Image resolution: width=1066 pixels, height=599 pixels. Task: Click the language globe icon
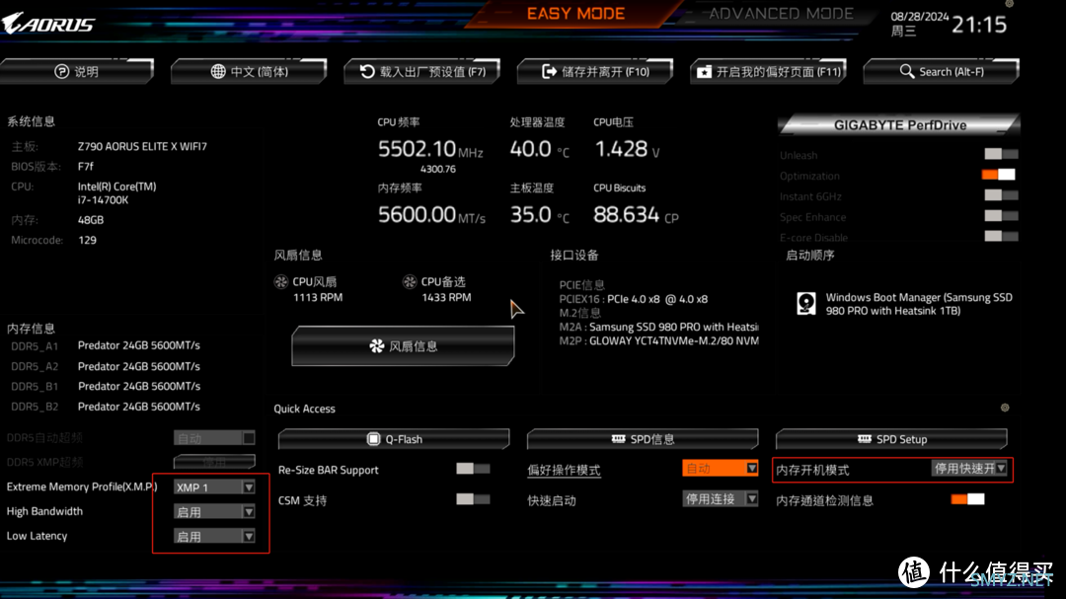217,71
